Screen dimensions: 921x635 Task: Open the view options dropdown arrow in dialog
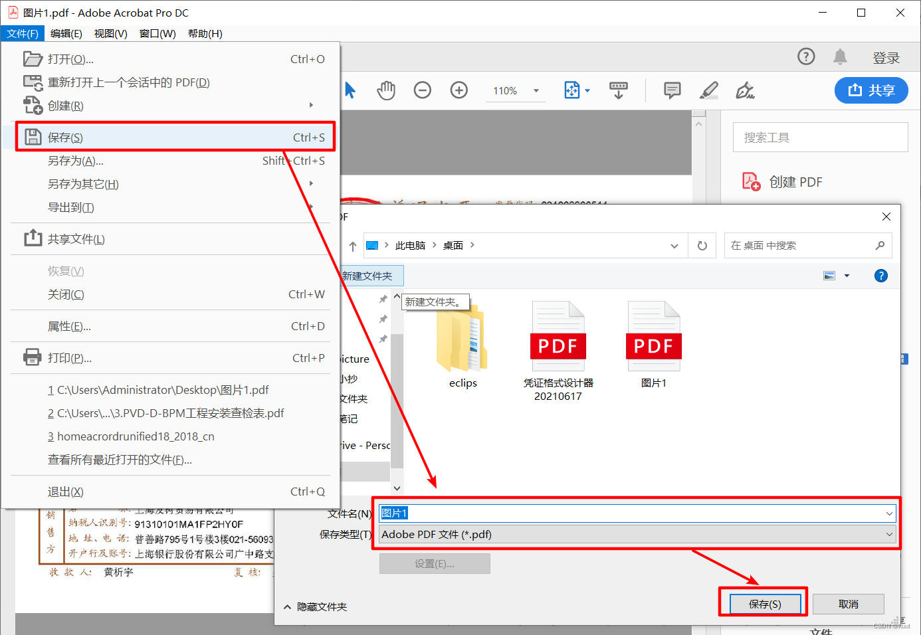[x=847, y=276]
